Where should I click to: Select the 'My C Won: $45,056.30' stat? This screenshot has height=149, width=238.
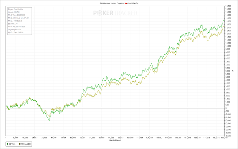(17, 15)
